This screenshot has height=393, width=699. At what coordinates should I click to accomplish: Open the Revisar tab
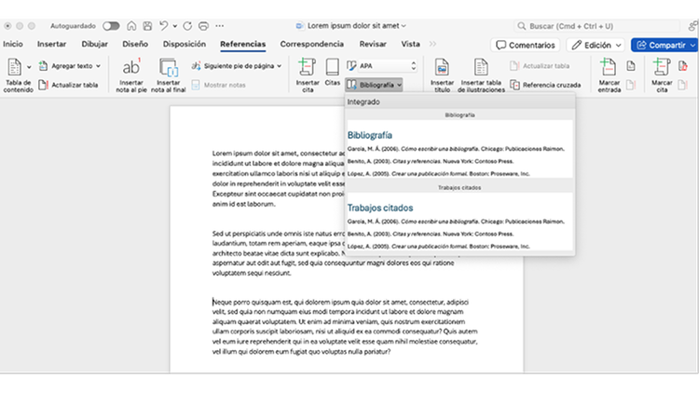point(373,44)
